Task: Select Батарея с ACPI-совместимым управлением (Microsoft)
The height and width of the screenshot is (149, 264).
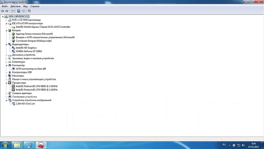Action: click(45, 37)
